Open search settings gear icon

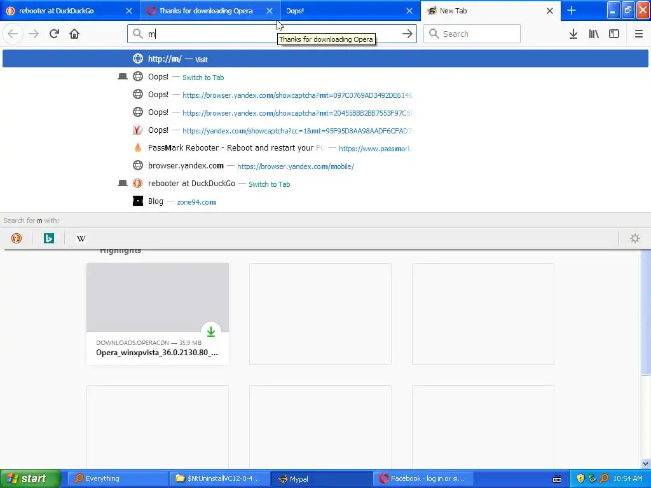point(635,238)
